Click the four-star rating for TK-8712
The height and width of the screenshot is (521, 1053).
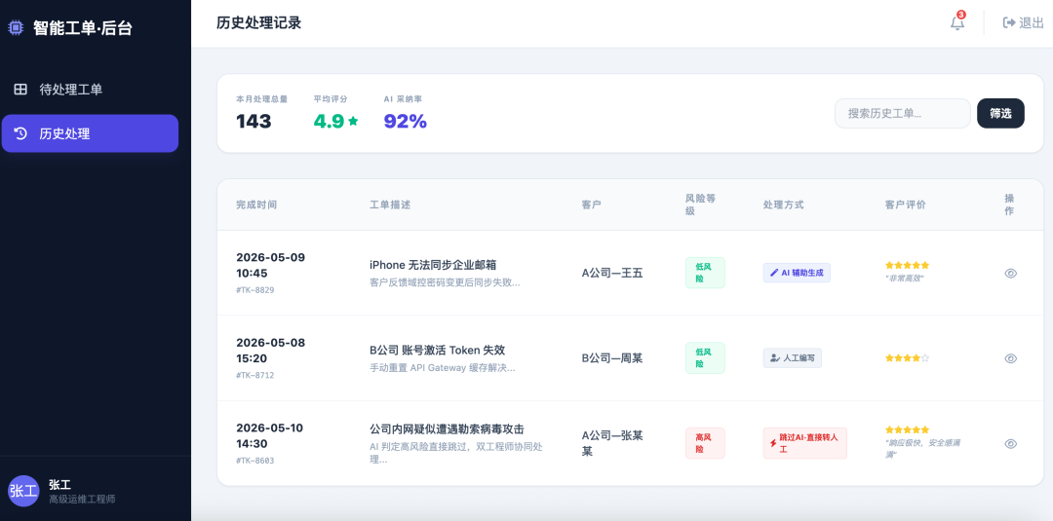click(x=907, y=358)
